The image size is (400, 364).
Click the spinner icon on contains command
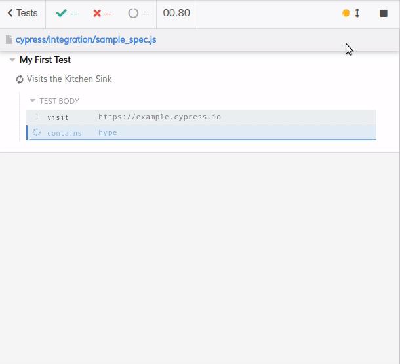coord(37,132)
